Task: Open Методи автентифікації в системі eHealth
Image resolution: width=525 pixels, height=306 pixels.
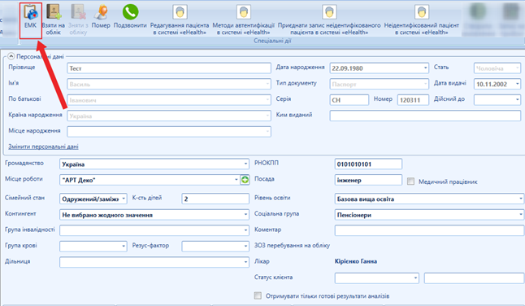Action: point(244,20)
